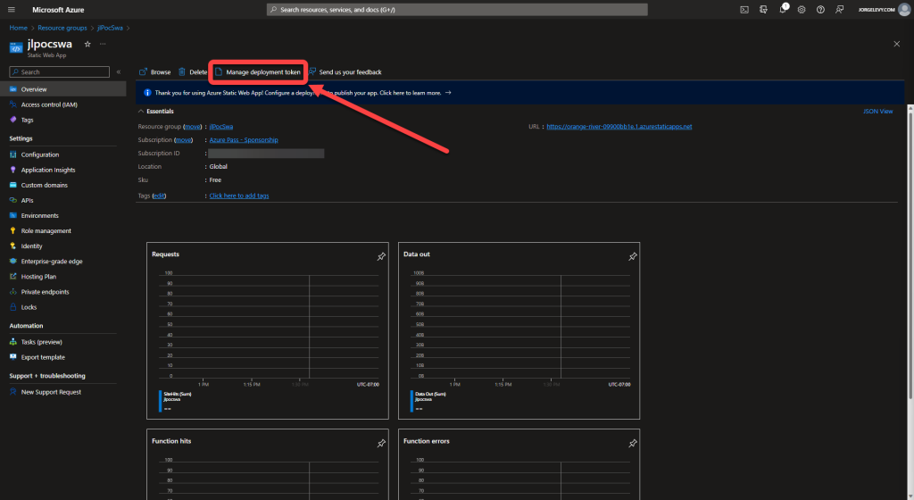
Task: Focus the global search resources box
Action: (457, 10)
